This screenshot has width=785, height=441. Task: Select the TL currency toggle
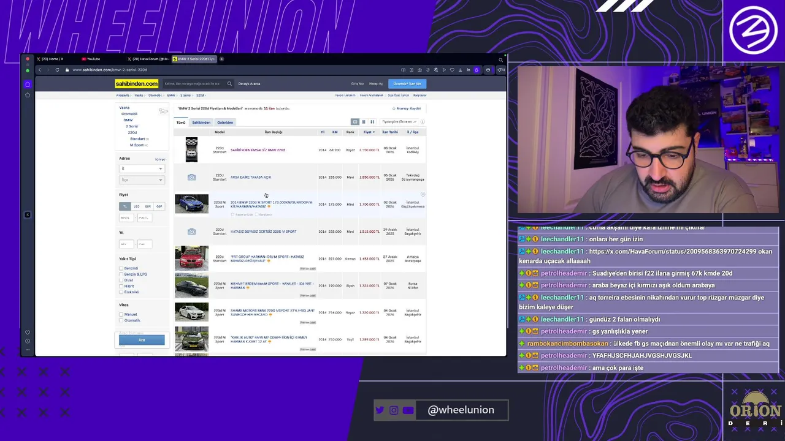tap(124, 206)
